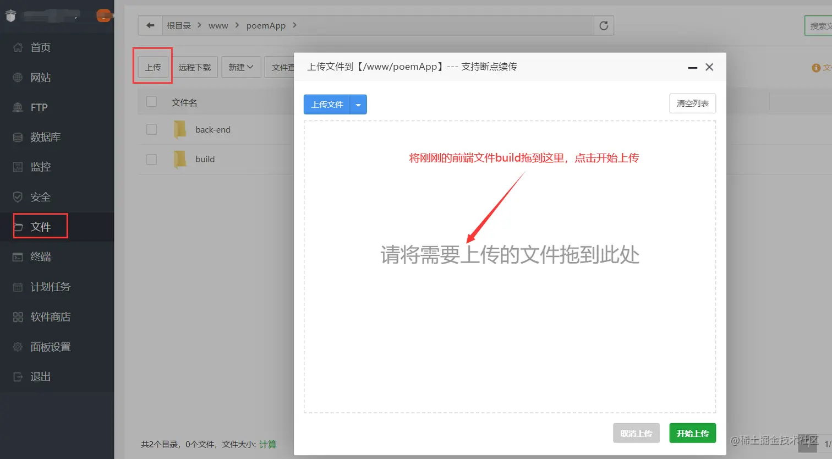This screenshot has width=832, height=459.
Task: Click the build folder icon
Action: 180,159
